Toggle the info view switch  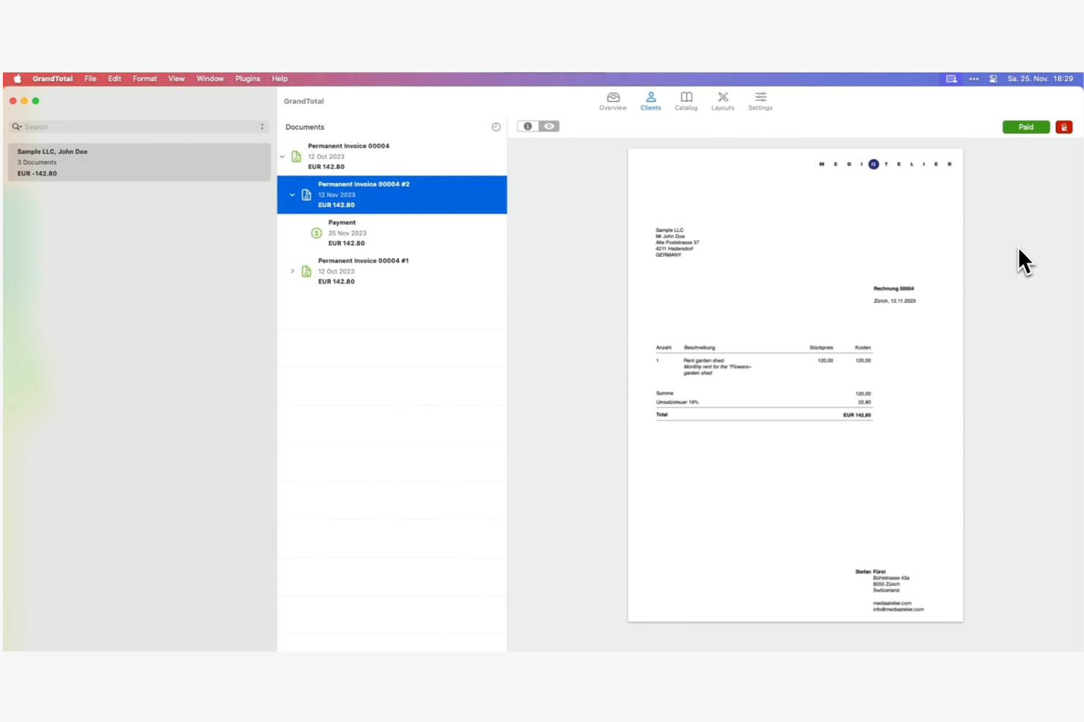point(527,126)
